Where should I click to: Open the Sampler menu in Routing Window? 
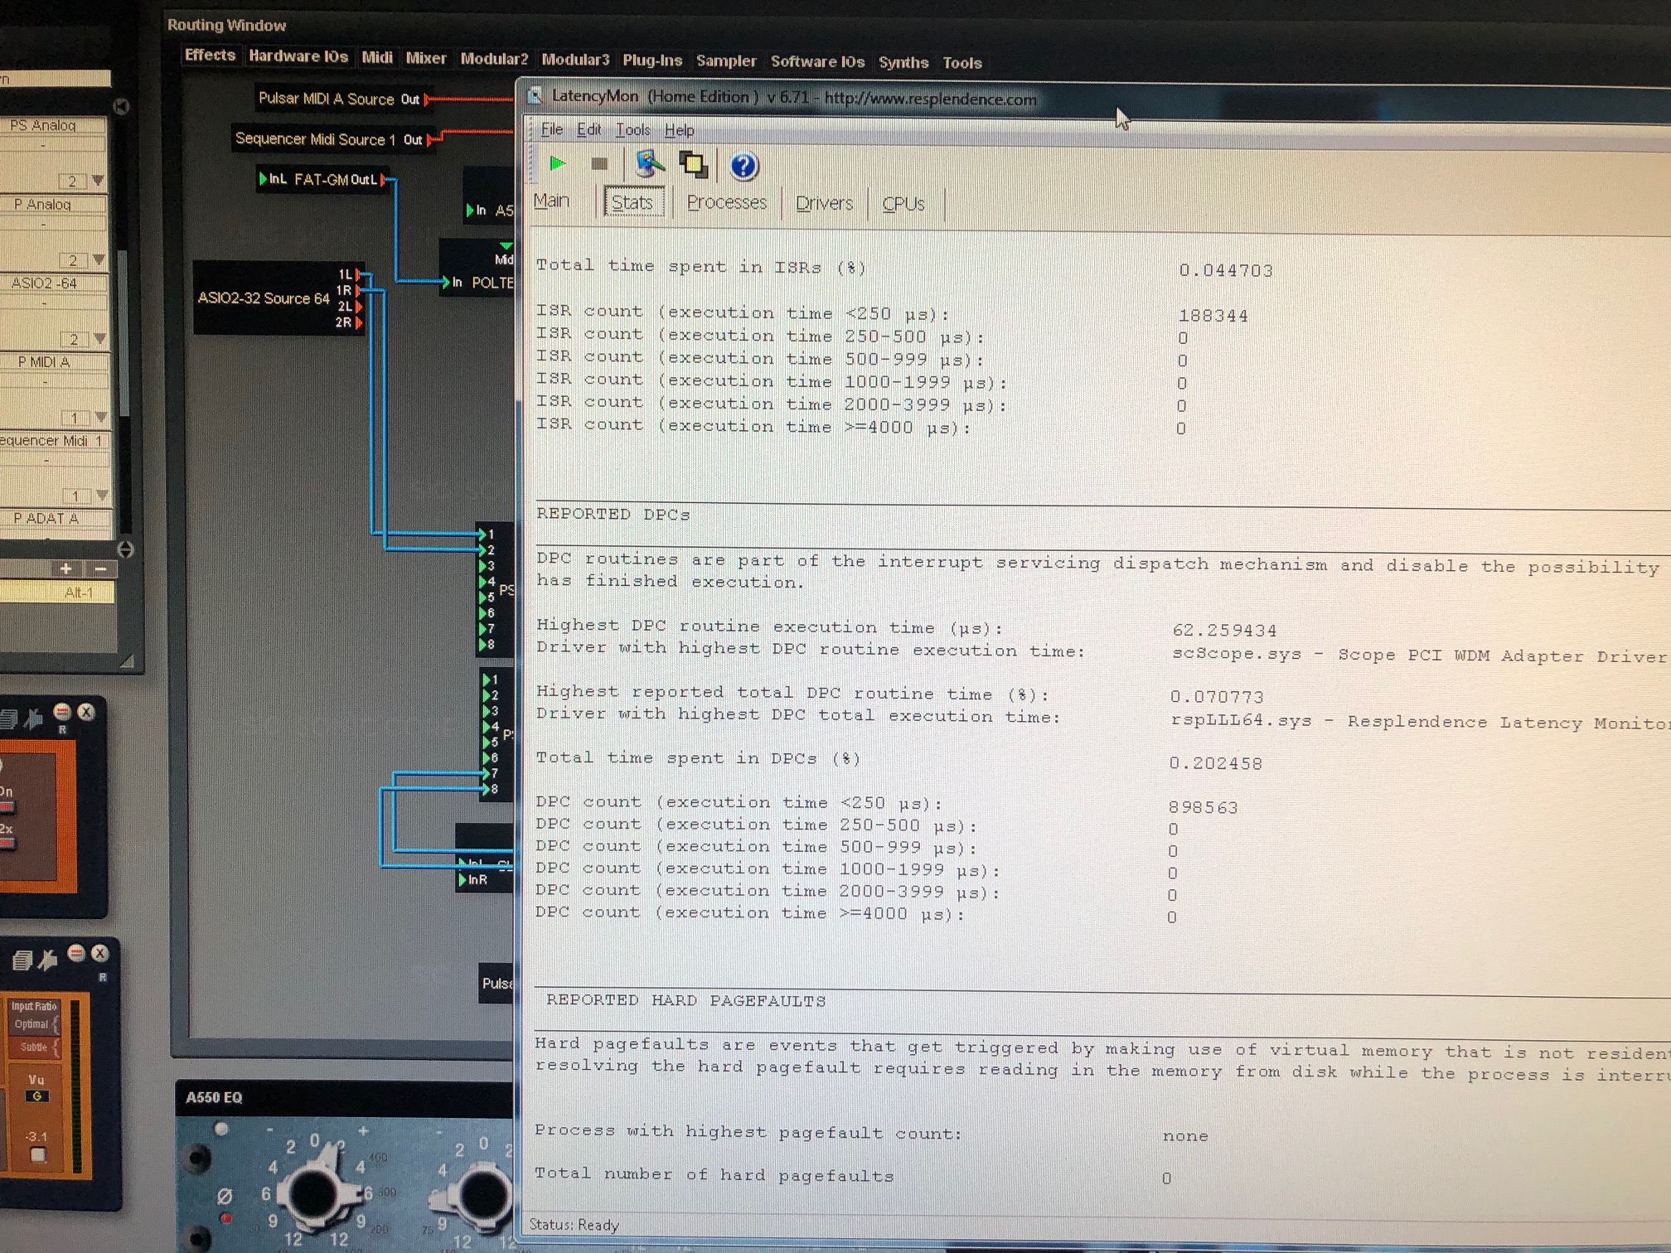pyautogui.click(x=726, y=60)
